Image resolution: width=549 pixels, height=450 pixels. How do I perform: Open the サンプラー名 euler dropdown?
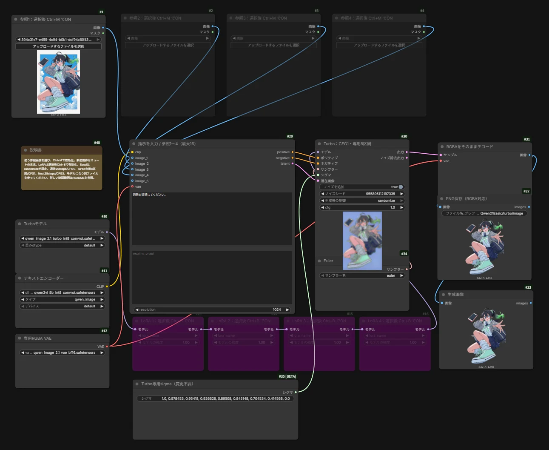coord(362,275)
